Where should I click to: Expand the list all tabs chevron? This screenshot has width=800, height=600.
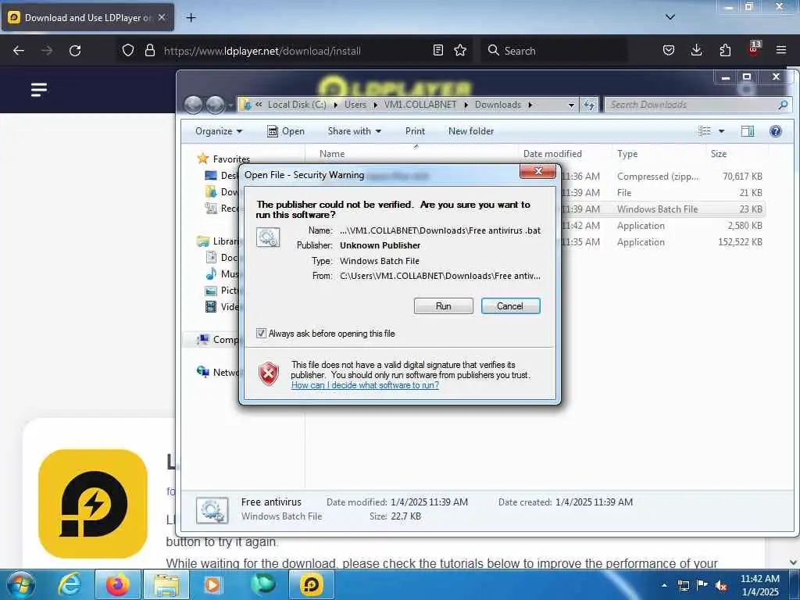pyautogui.click(x=670, y=17)
